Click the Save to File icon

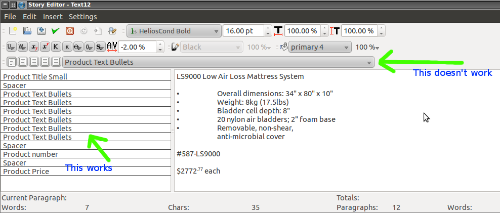(41, 31)
